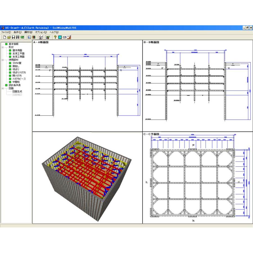Viewport: 253px width, 253px height.
Task: Select 基本情報 in the tree
Action: [13, 44]
